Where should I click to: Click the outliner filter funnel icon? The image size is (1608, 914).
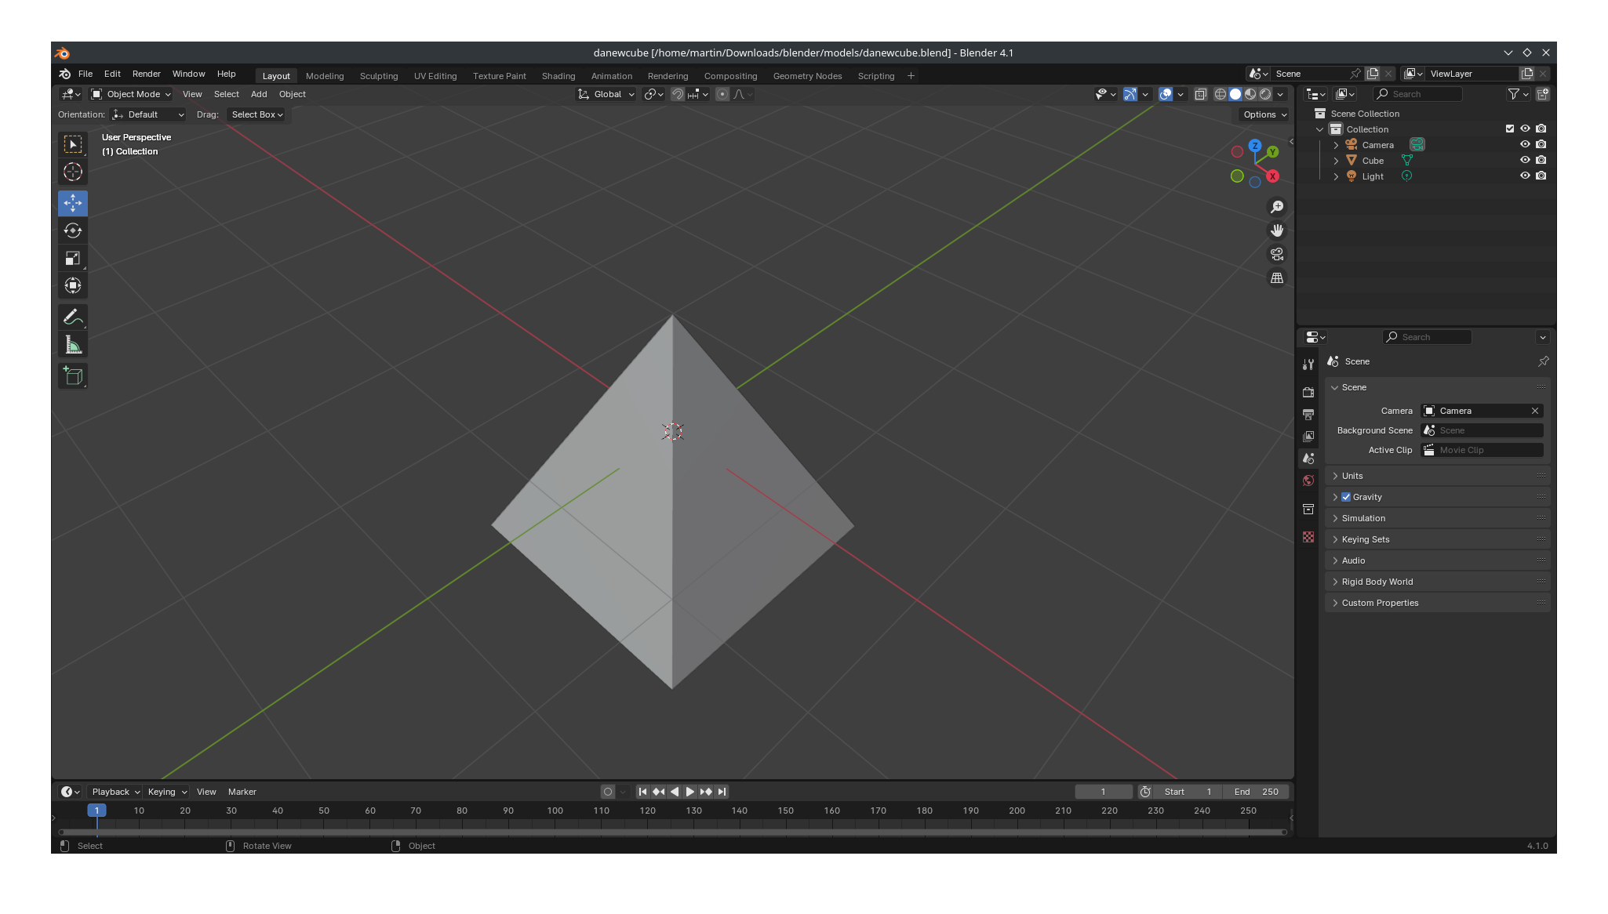(1514, 94)
